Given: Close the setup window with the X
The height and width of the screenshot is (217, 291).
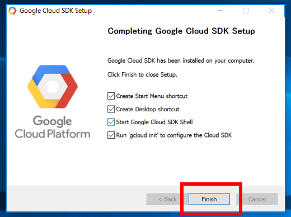Looking at the screenshot, I should (x=271, y=11).
